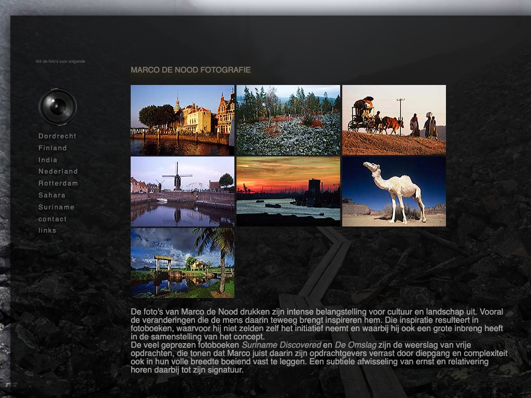Open the Rotterdam orange sunset photo

point(288,191)
